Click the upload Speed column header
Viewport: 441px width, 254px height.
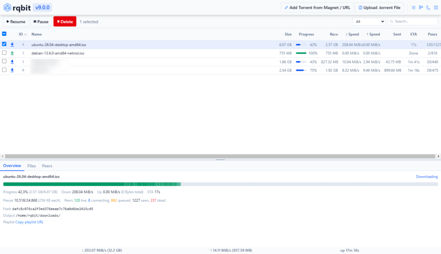(373, 34)
